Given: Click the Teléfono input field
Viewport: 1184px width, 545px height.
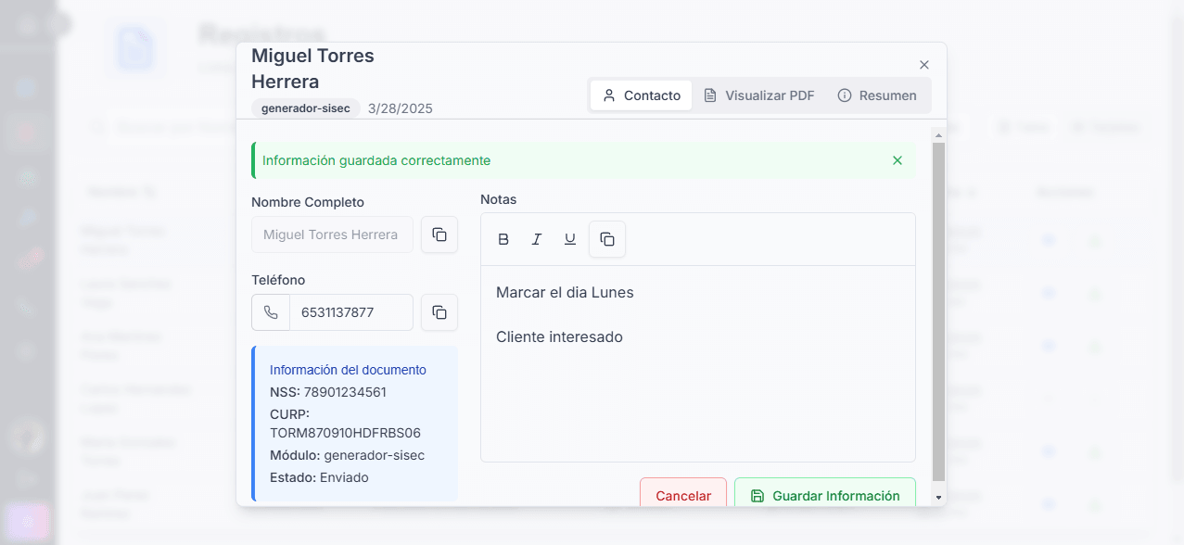Looking at the screenshot, I should [x=351, y=312].
